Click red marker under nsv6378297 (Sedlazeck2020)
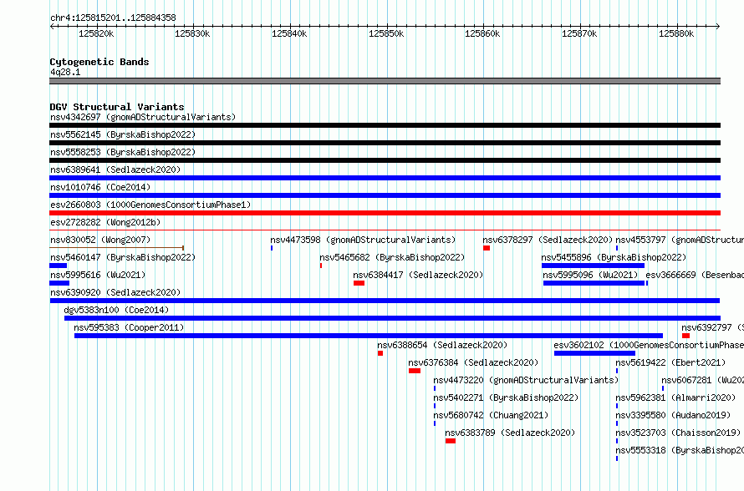Viewport: 744px width, 491px height. point(487,248)
